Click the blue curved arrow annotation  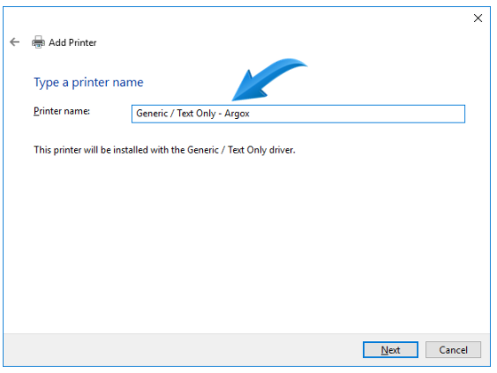[269, 79]
